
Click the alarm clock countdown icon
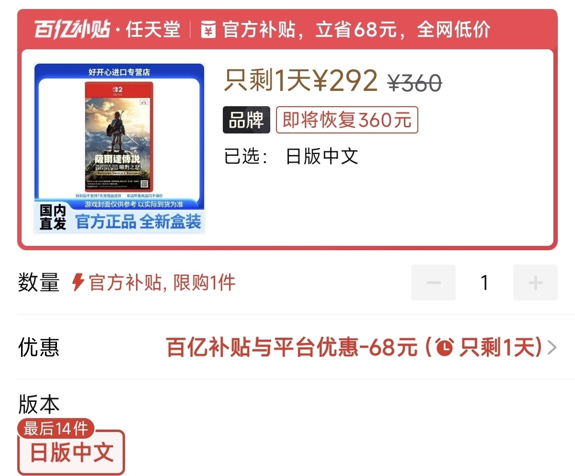click(444, 347)
